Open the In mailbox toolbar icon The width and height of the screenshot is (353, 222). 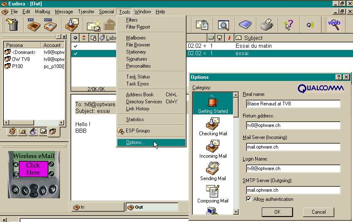pyautogui.click(x=34, y=24)
